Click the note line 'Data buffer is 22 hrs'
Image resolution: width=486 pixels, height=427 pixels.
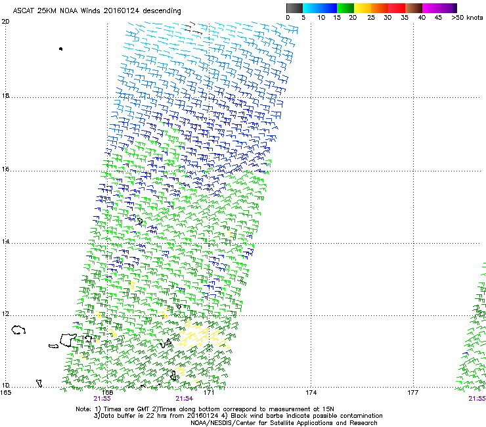(238, 416)
